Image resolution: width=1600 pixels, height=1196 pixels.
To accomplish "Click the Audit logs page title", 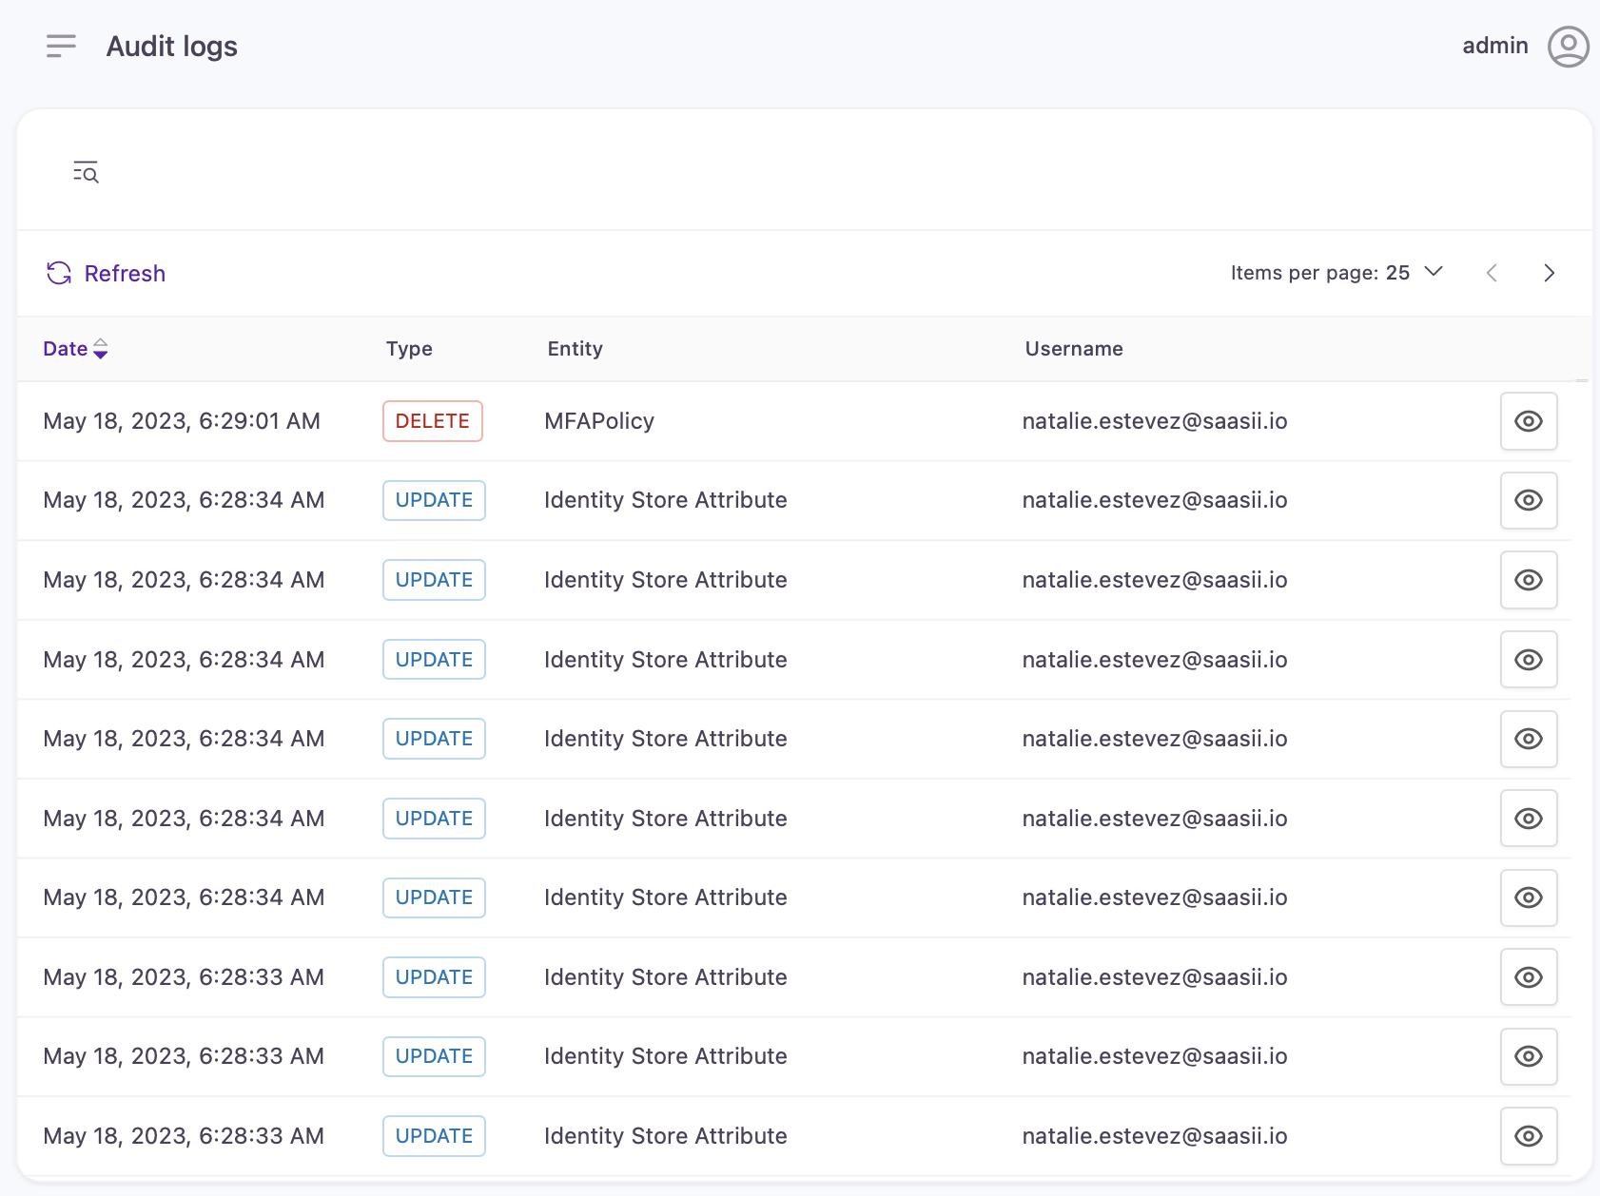I will coord(172,47).
